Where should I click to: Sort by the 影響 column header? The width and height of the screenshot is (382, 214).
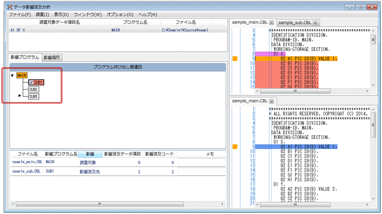tap(90, 154)
